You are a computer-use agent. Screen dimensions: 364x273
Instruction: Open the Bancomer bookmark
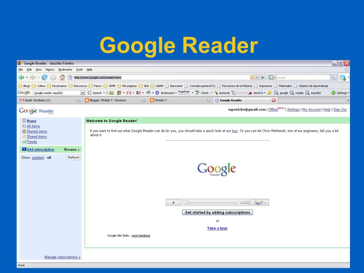(174, 86)
